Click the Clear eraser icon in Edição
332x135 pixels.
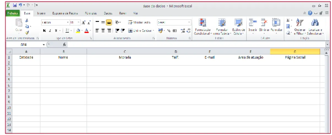coord(288,33)
